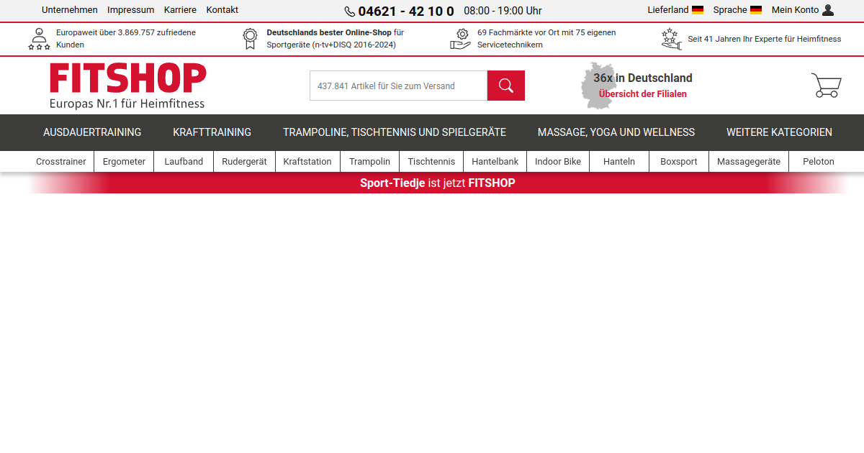This screenshot has height=453, width=864.
Task: Open Trampoline, Tischtennis und Spielgeräte menu
Action: pos(395,132)
